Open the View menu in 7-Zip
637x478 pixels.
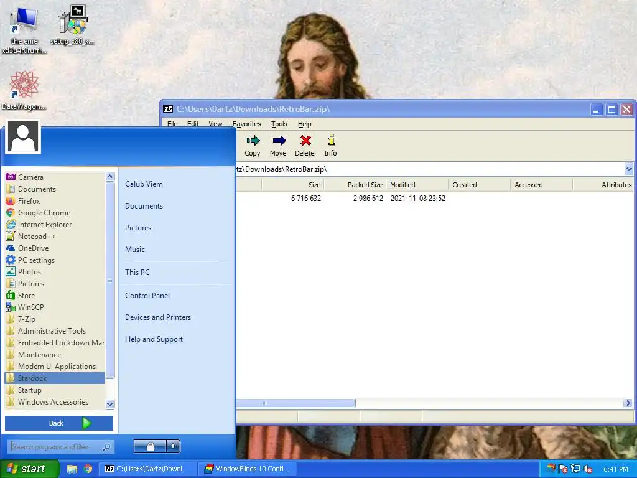click(215, 124)
